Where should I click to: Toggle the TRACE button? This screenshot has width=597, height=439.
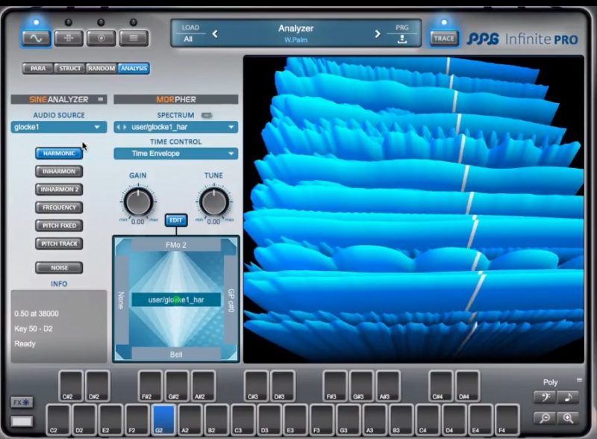[x=444, y=38]
